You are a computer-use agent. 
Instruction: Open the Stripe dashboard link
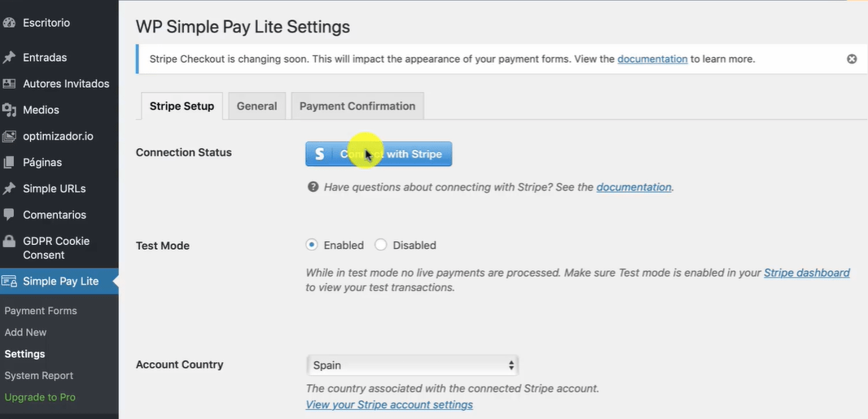pos(806,273)
